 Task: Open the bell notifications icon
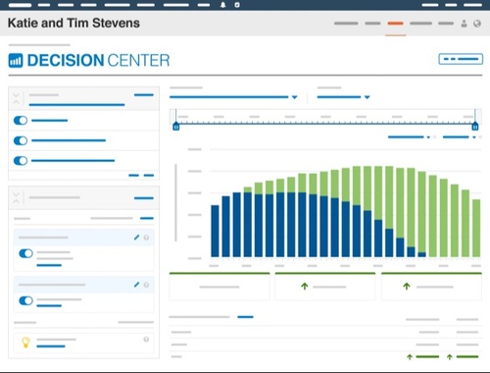tap(223, 5)
